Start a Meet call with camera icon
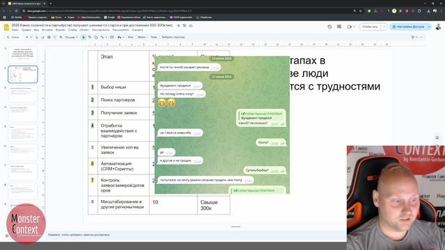 (x=349, y=26)
